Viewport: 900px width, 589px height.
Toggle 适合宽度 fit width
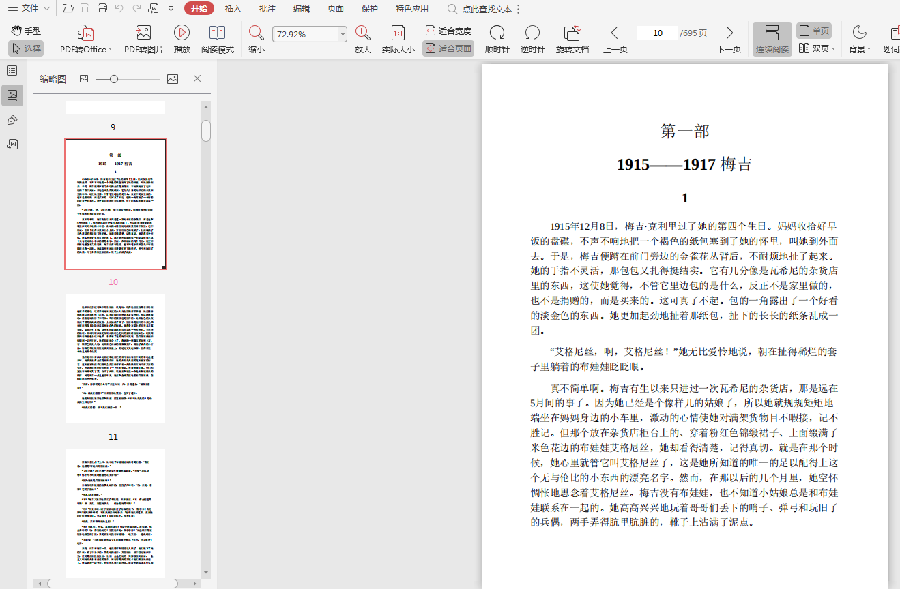[448, 31]
